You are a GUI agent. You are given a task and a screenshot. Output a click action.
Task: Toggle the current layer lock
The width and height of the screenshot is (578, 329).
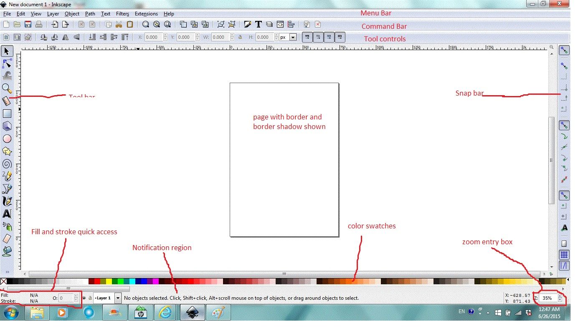[x=91, y=298]
